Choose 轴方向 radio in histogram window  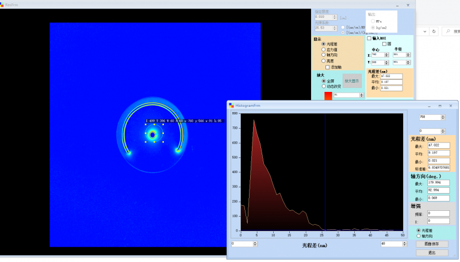418,236
